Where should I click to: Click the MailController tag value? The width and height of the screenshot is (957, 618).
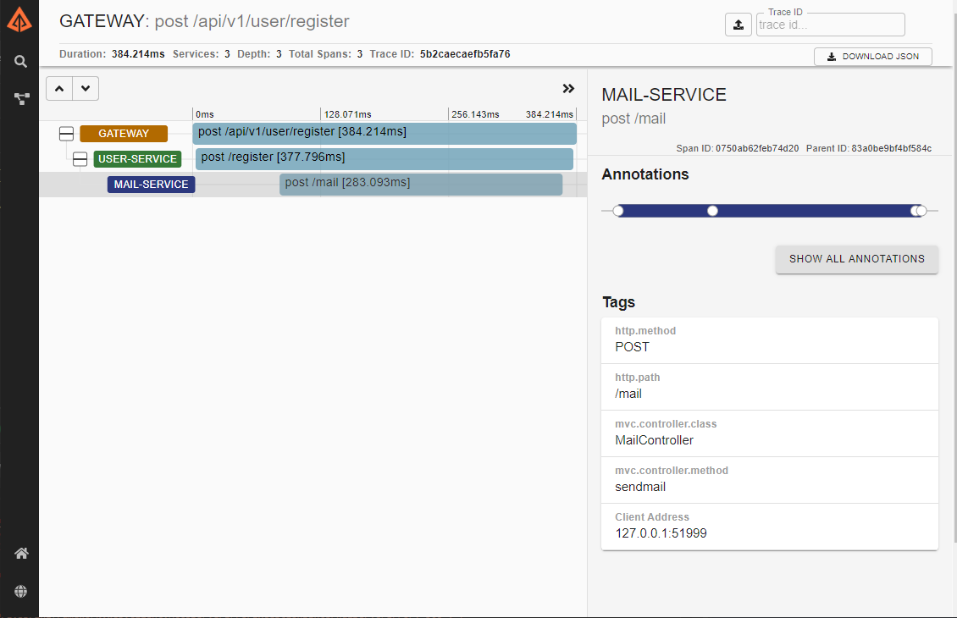pos(655,440)
